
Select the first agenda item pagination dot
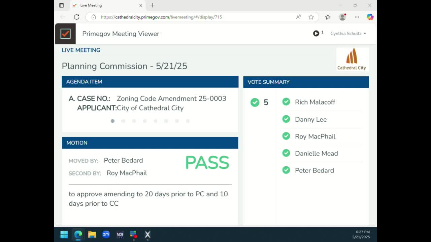coord(112,121)
